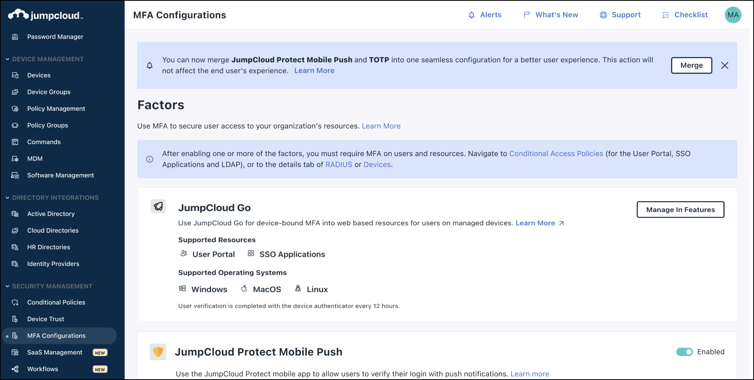The height and width of the screenshot is (380, 754).
Task: Click the Policy Management icon
Action: coord(15,109)
